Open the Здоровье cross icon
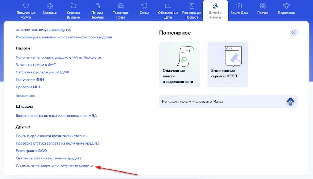 pos(50,6)
